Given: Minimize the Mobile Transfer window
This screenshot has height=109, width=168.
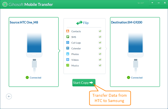Looking at the screenshot, I should [158, 3].
